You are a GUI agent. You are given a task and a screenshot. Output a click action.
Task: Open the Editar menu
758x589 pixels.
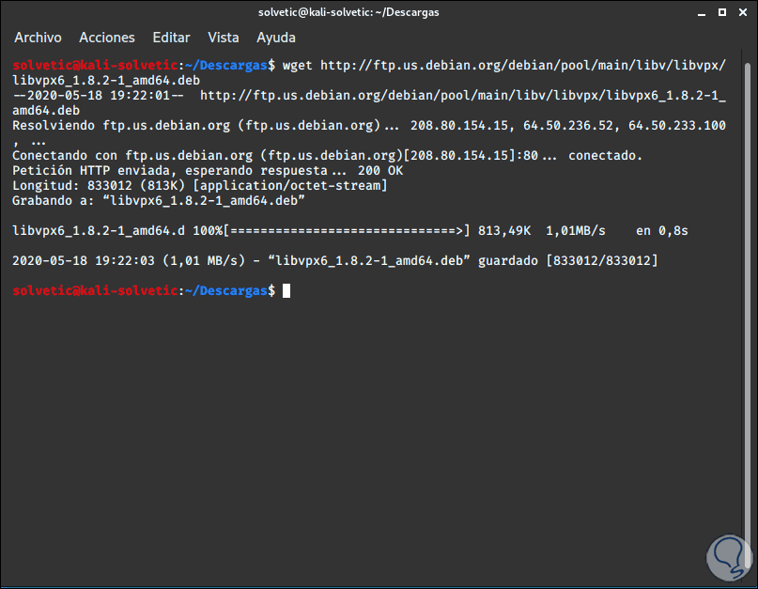point(171,38)
